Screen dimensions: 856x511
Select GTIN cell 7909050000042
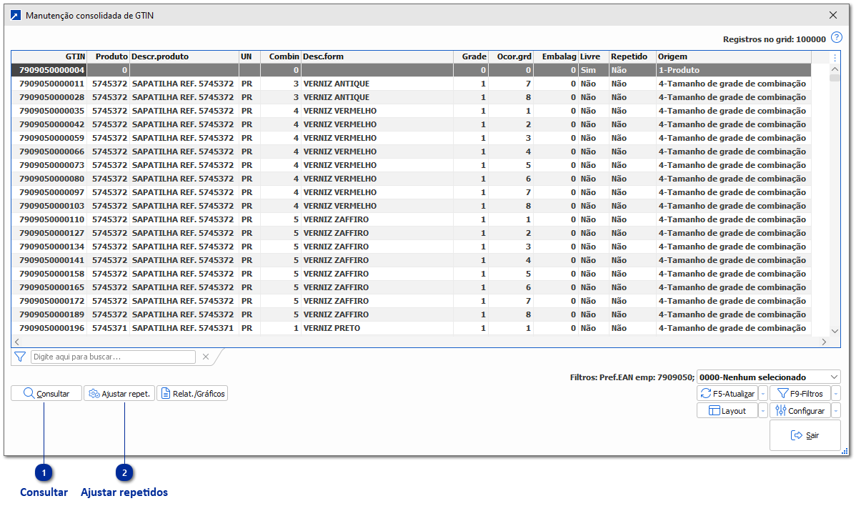[x=49, y=124]
